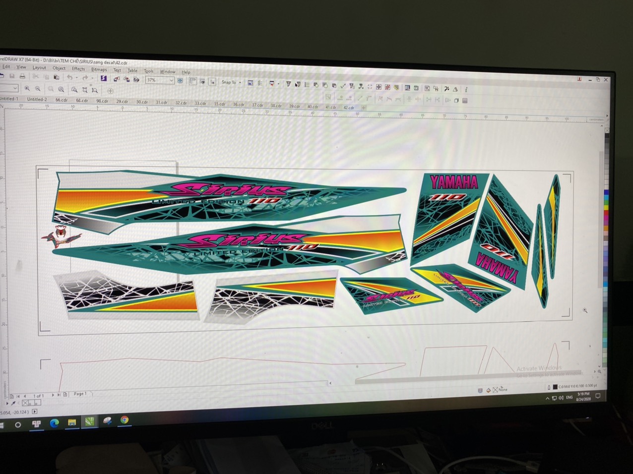Screen dimensions: 633x474
Task: Switch to the 98.cdr document tab
Action: pos(102,101)
